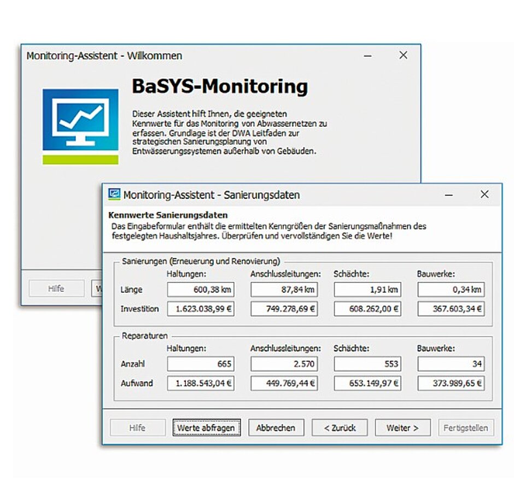Edit the Schächte Aufwand field 653.149,97 €
Viewport: 514px width, 489px height.
click(x=367, y=384)
